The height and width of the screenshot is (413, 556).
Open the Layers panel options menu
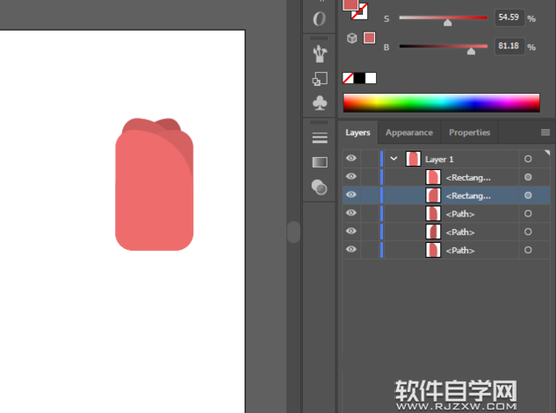click(x=545, y=132)
